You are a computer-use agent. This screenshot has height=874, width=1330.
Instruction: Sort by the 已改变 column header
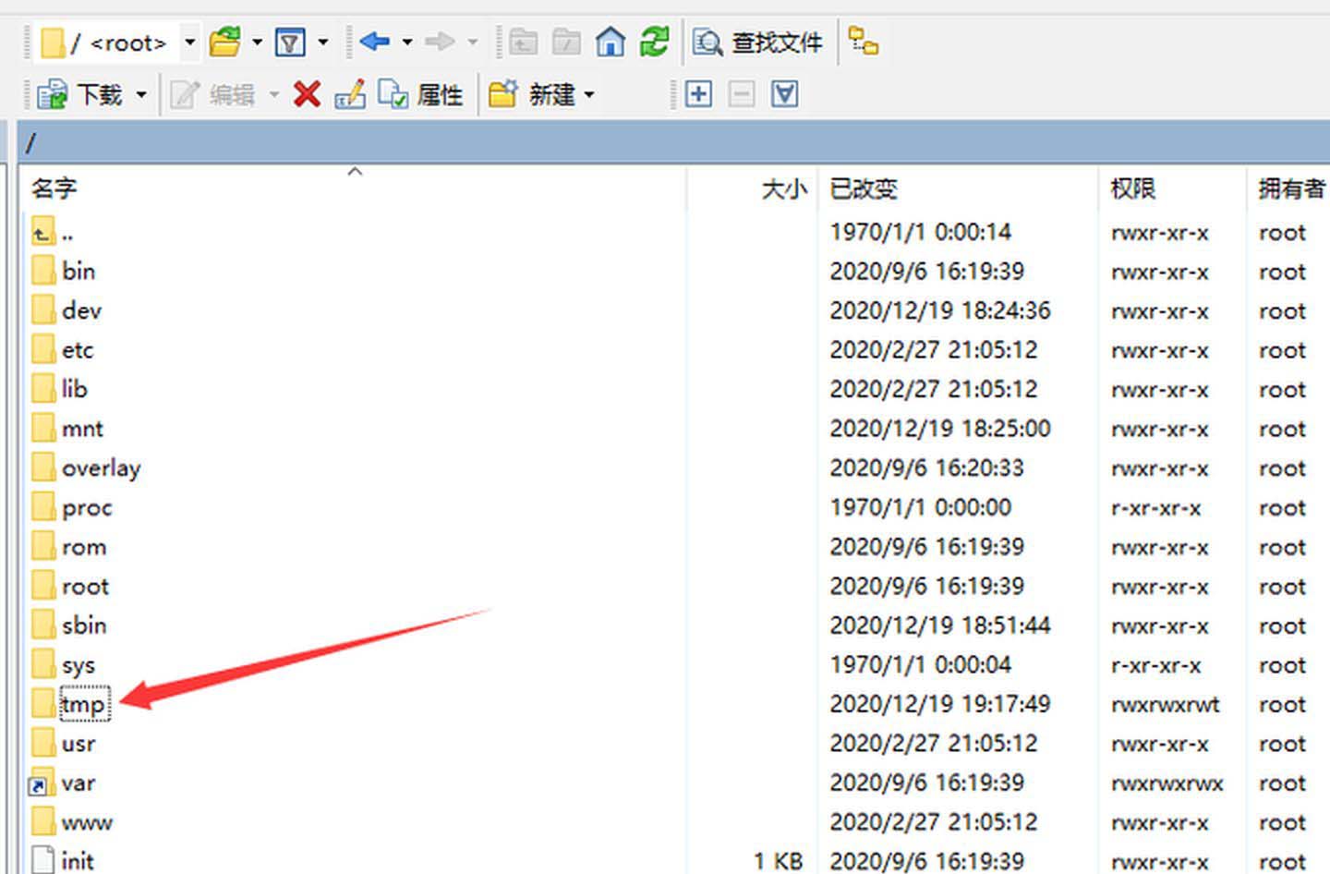pyautogui.click(x=864, y=188)
